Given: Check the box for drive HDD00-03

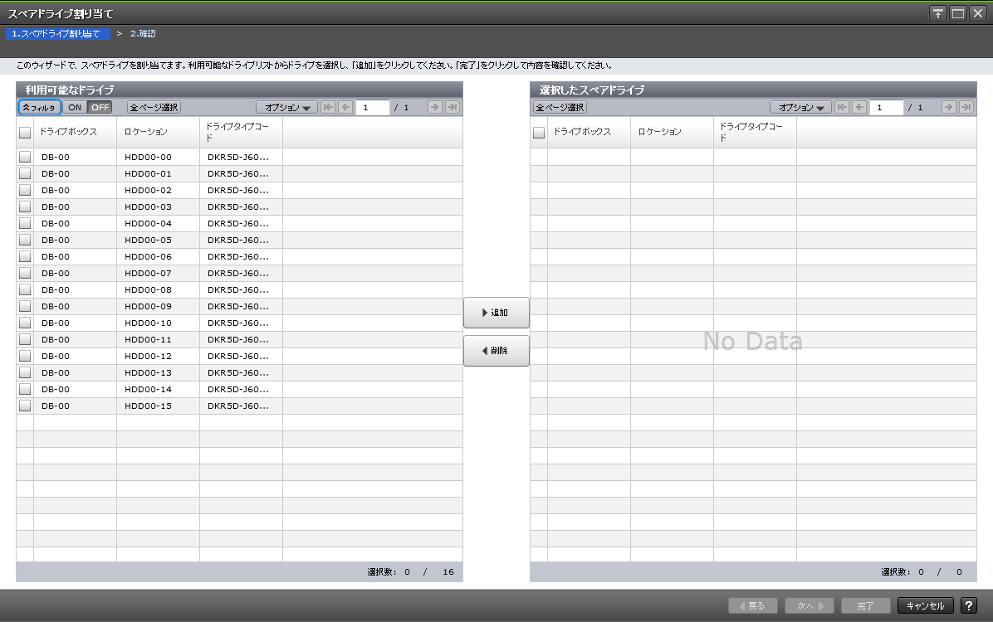Looking at the screenshot, I should tap(25, 207).
